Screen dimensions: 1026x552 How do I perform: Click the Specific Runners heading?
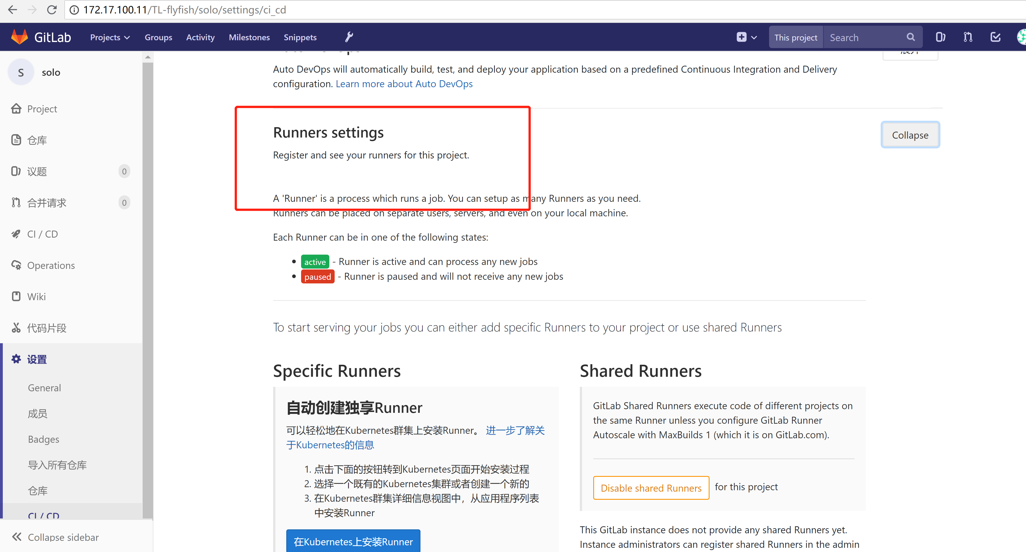tap(337, 371)
